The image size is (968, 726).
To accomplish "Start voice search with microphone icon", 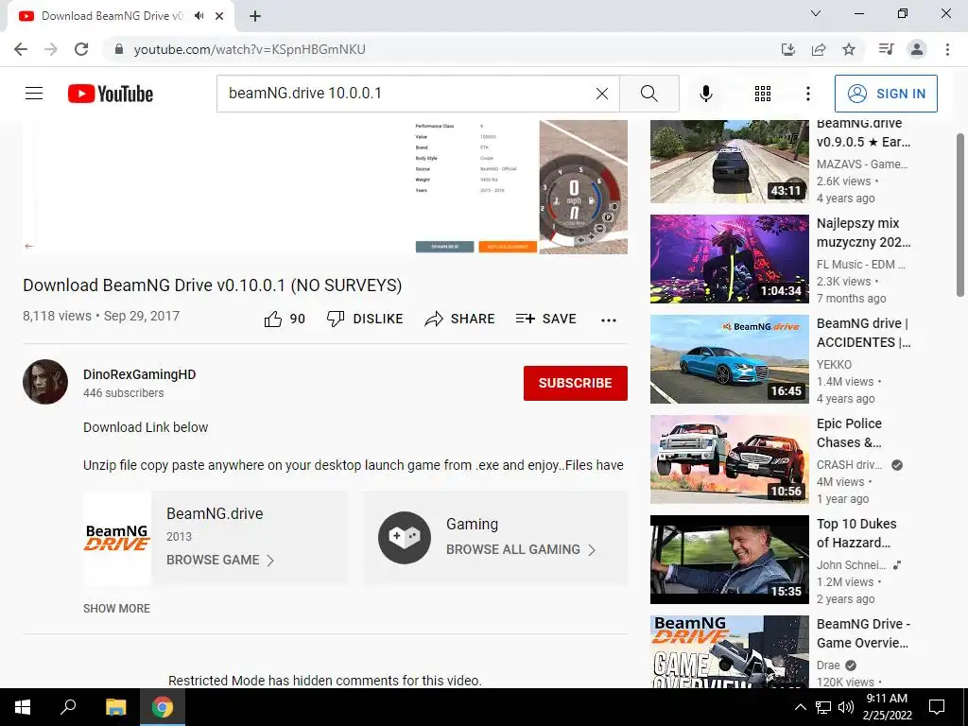I will click(705, 94).
